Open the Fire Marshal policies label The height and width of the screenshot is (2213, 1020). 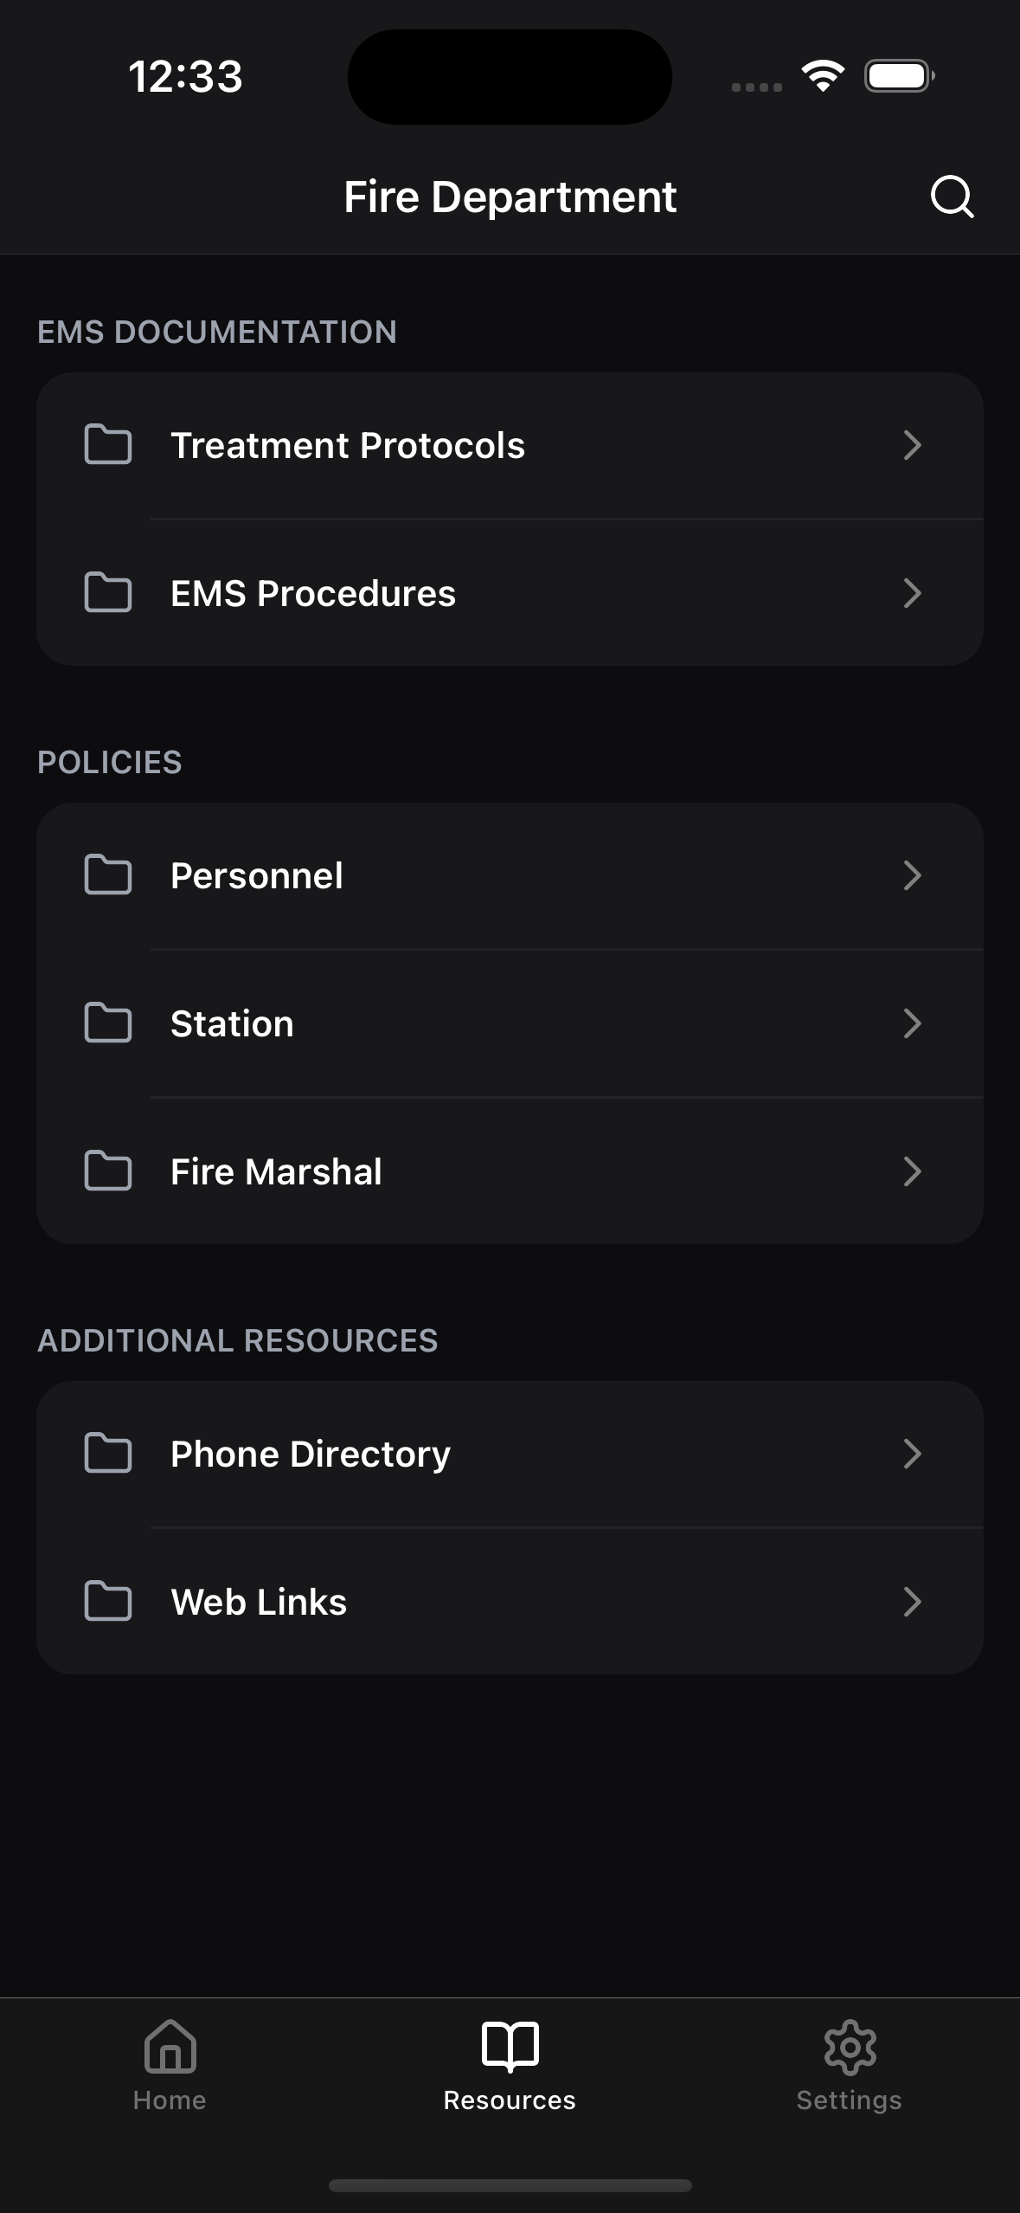(276, 1171)
